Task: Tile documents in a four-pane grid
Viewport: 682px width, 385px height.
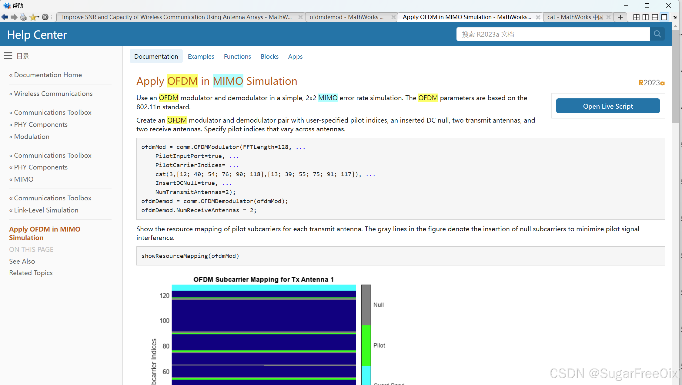Action: pos(636,17)
